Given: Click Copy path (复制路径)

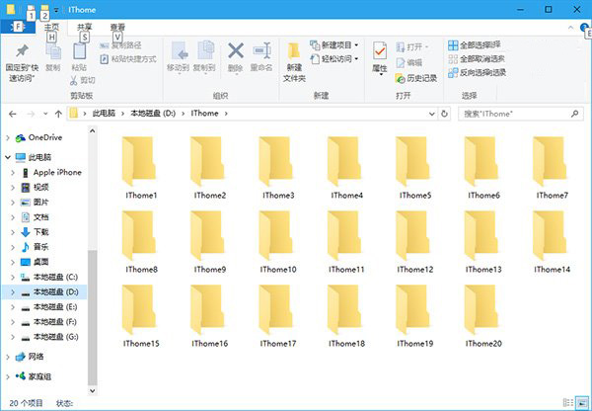Looking at the screenshot, I should pos(120,45).
